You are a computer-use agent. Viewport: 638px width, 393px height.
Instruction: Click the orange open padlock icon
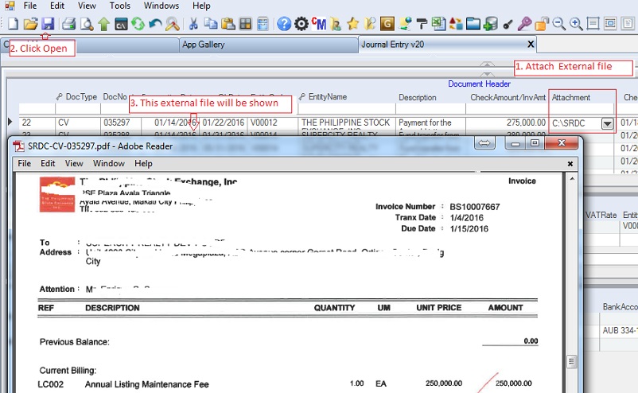pyautogui.click(x=542, y=24)
